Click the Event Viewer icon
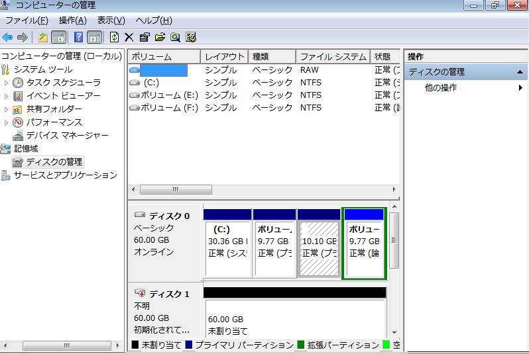 17,96
